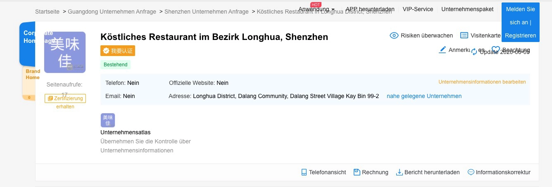Click the heart Beachtung icon

pyautogui.click(x=496, y=50)
